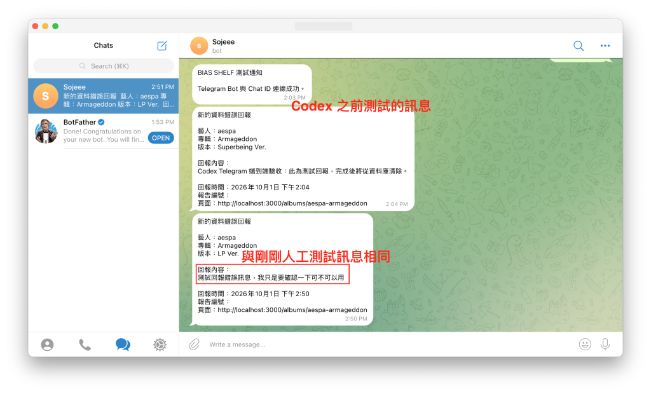Minimize the window with the yellow button
The image size is (651, 394).
pyautogui.click(x=45, y=26)
